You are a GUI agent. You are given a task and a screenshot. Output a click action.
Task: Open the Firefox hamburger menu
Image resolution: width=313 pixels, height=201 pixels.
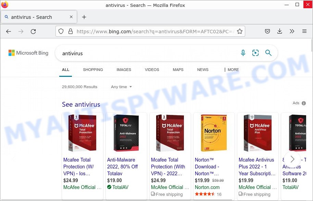click(304, 31)
